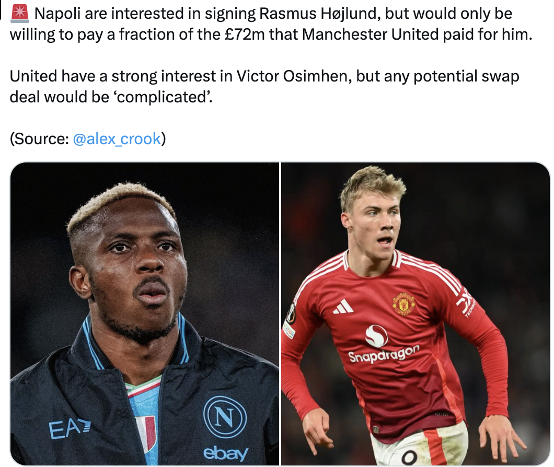
Task: Open the right photo in red Snapdragon shirt
Action: (415, 314)
